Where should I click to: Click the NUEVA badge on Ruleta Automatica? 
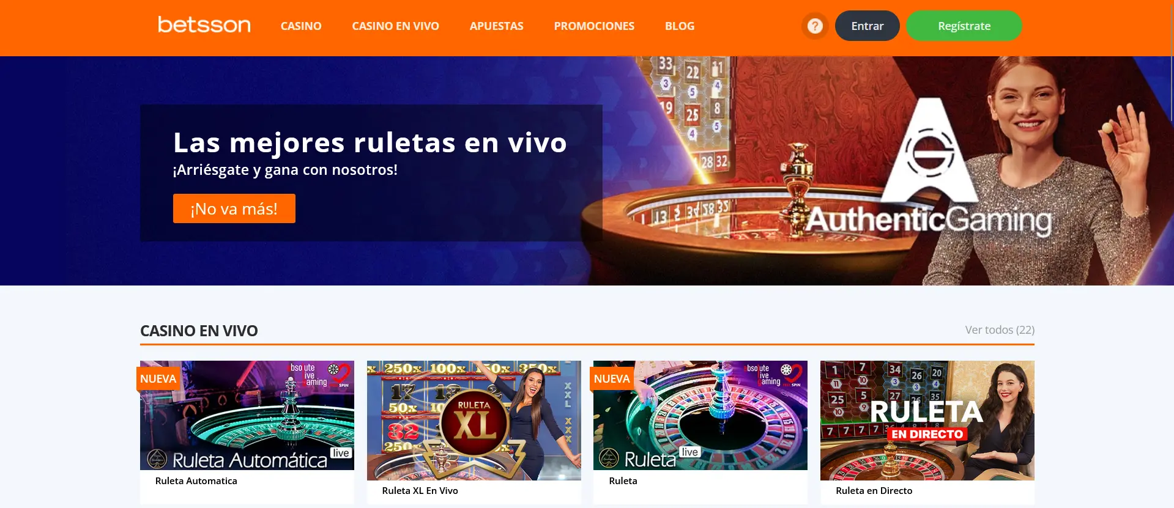[158, 378]
